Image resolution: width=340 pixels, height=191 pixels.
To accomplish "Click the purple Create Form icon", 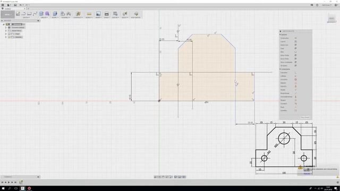I will click(47, 14).
